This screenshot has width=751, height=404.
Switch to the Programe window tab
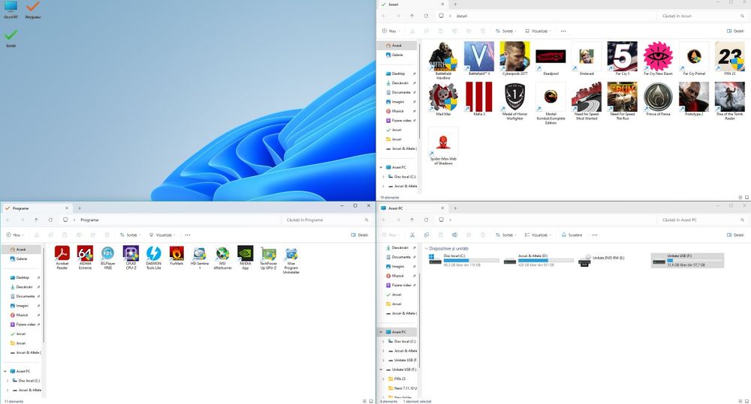click(x=36, y=208)
